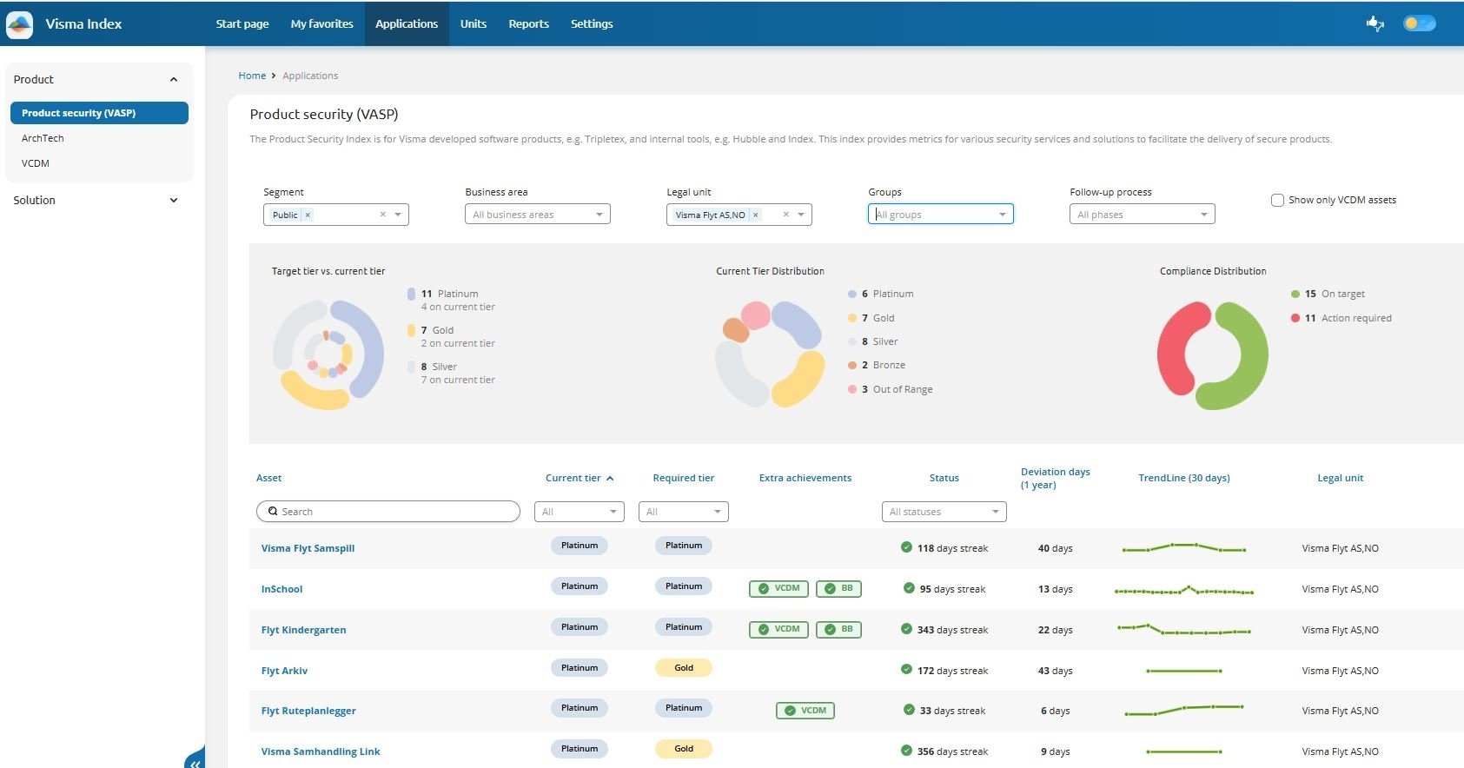The image size is (1464, 768).
Task: Click the asset Search input field
Action: coord(388,512)
